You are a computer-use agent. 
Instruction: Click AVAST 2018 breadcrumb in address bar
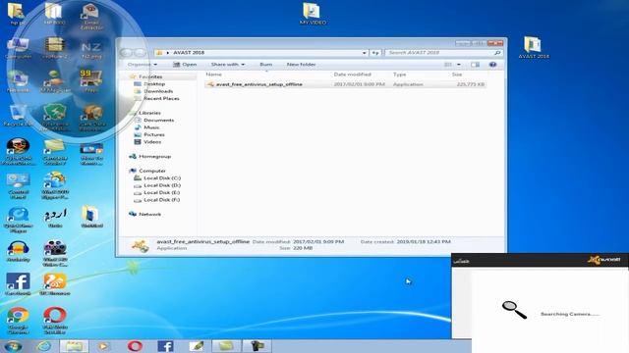189,53
